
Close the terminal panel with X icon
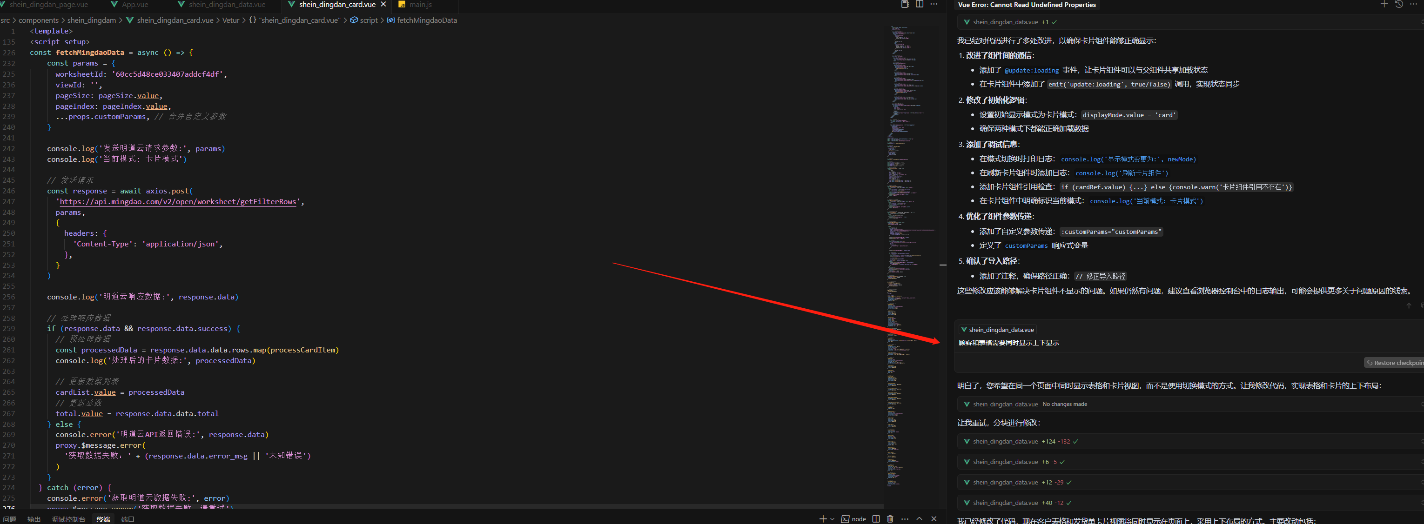[x=934, y=518]
